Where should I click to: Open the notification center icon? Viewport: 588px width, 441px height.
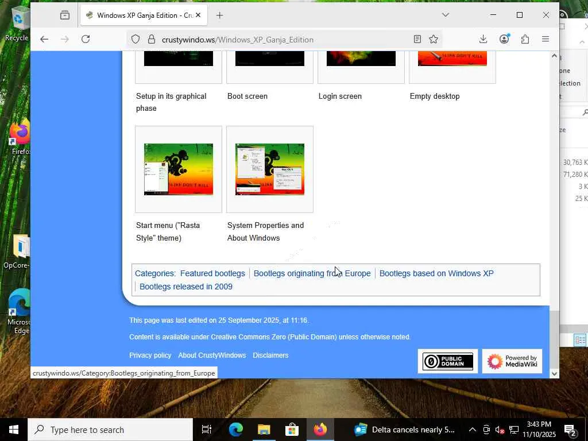(570, 430)
